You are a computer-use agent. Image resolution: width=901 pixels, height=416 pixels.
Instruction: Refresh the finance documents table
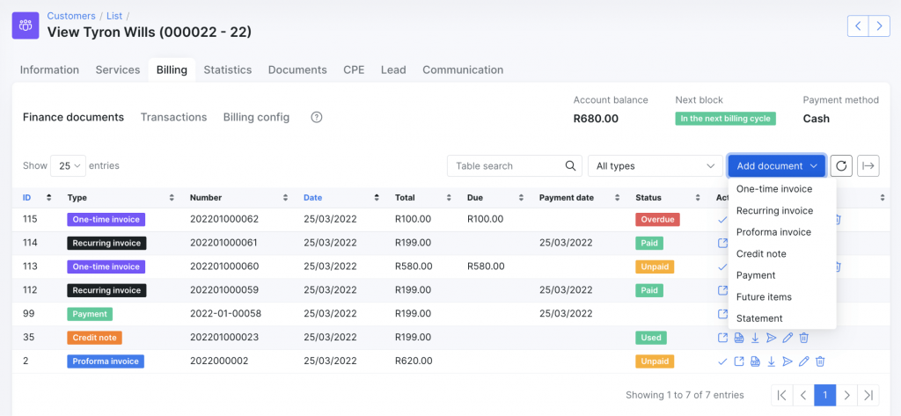(x=841, y=165)
